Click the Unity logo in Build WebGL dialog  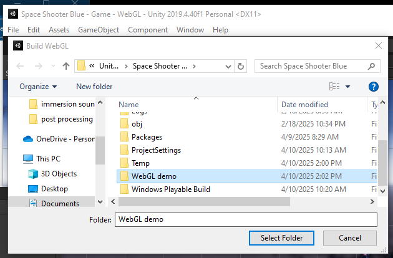[18, 45]
